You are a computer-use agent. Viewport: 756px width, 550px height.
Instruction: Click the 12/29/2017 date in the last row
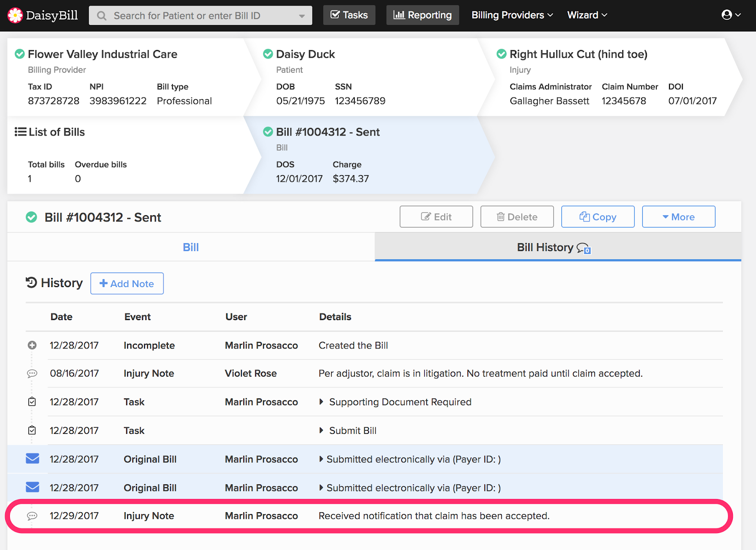click(74, 516)
